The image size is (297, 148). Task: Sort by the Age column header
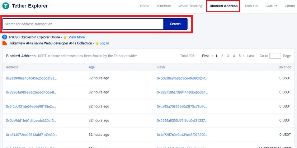92,67
